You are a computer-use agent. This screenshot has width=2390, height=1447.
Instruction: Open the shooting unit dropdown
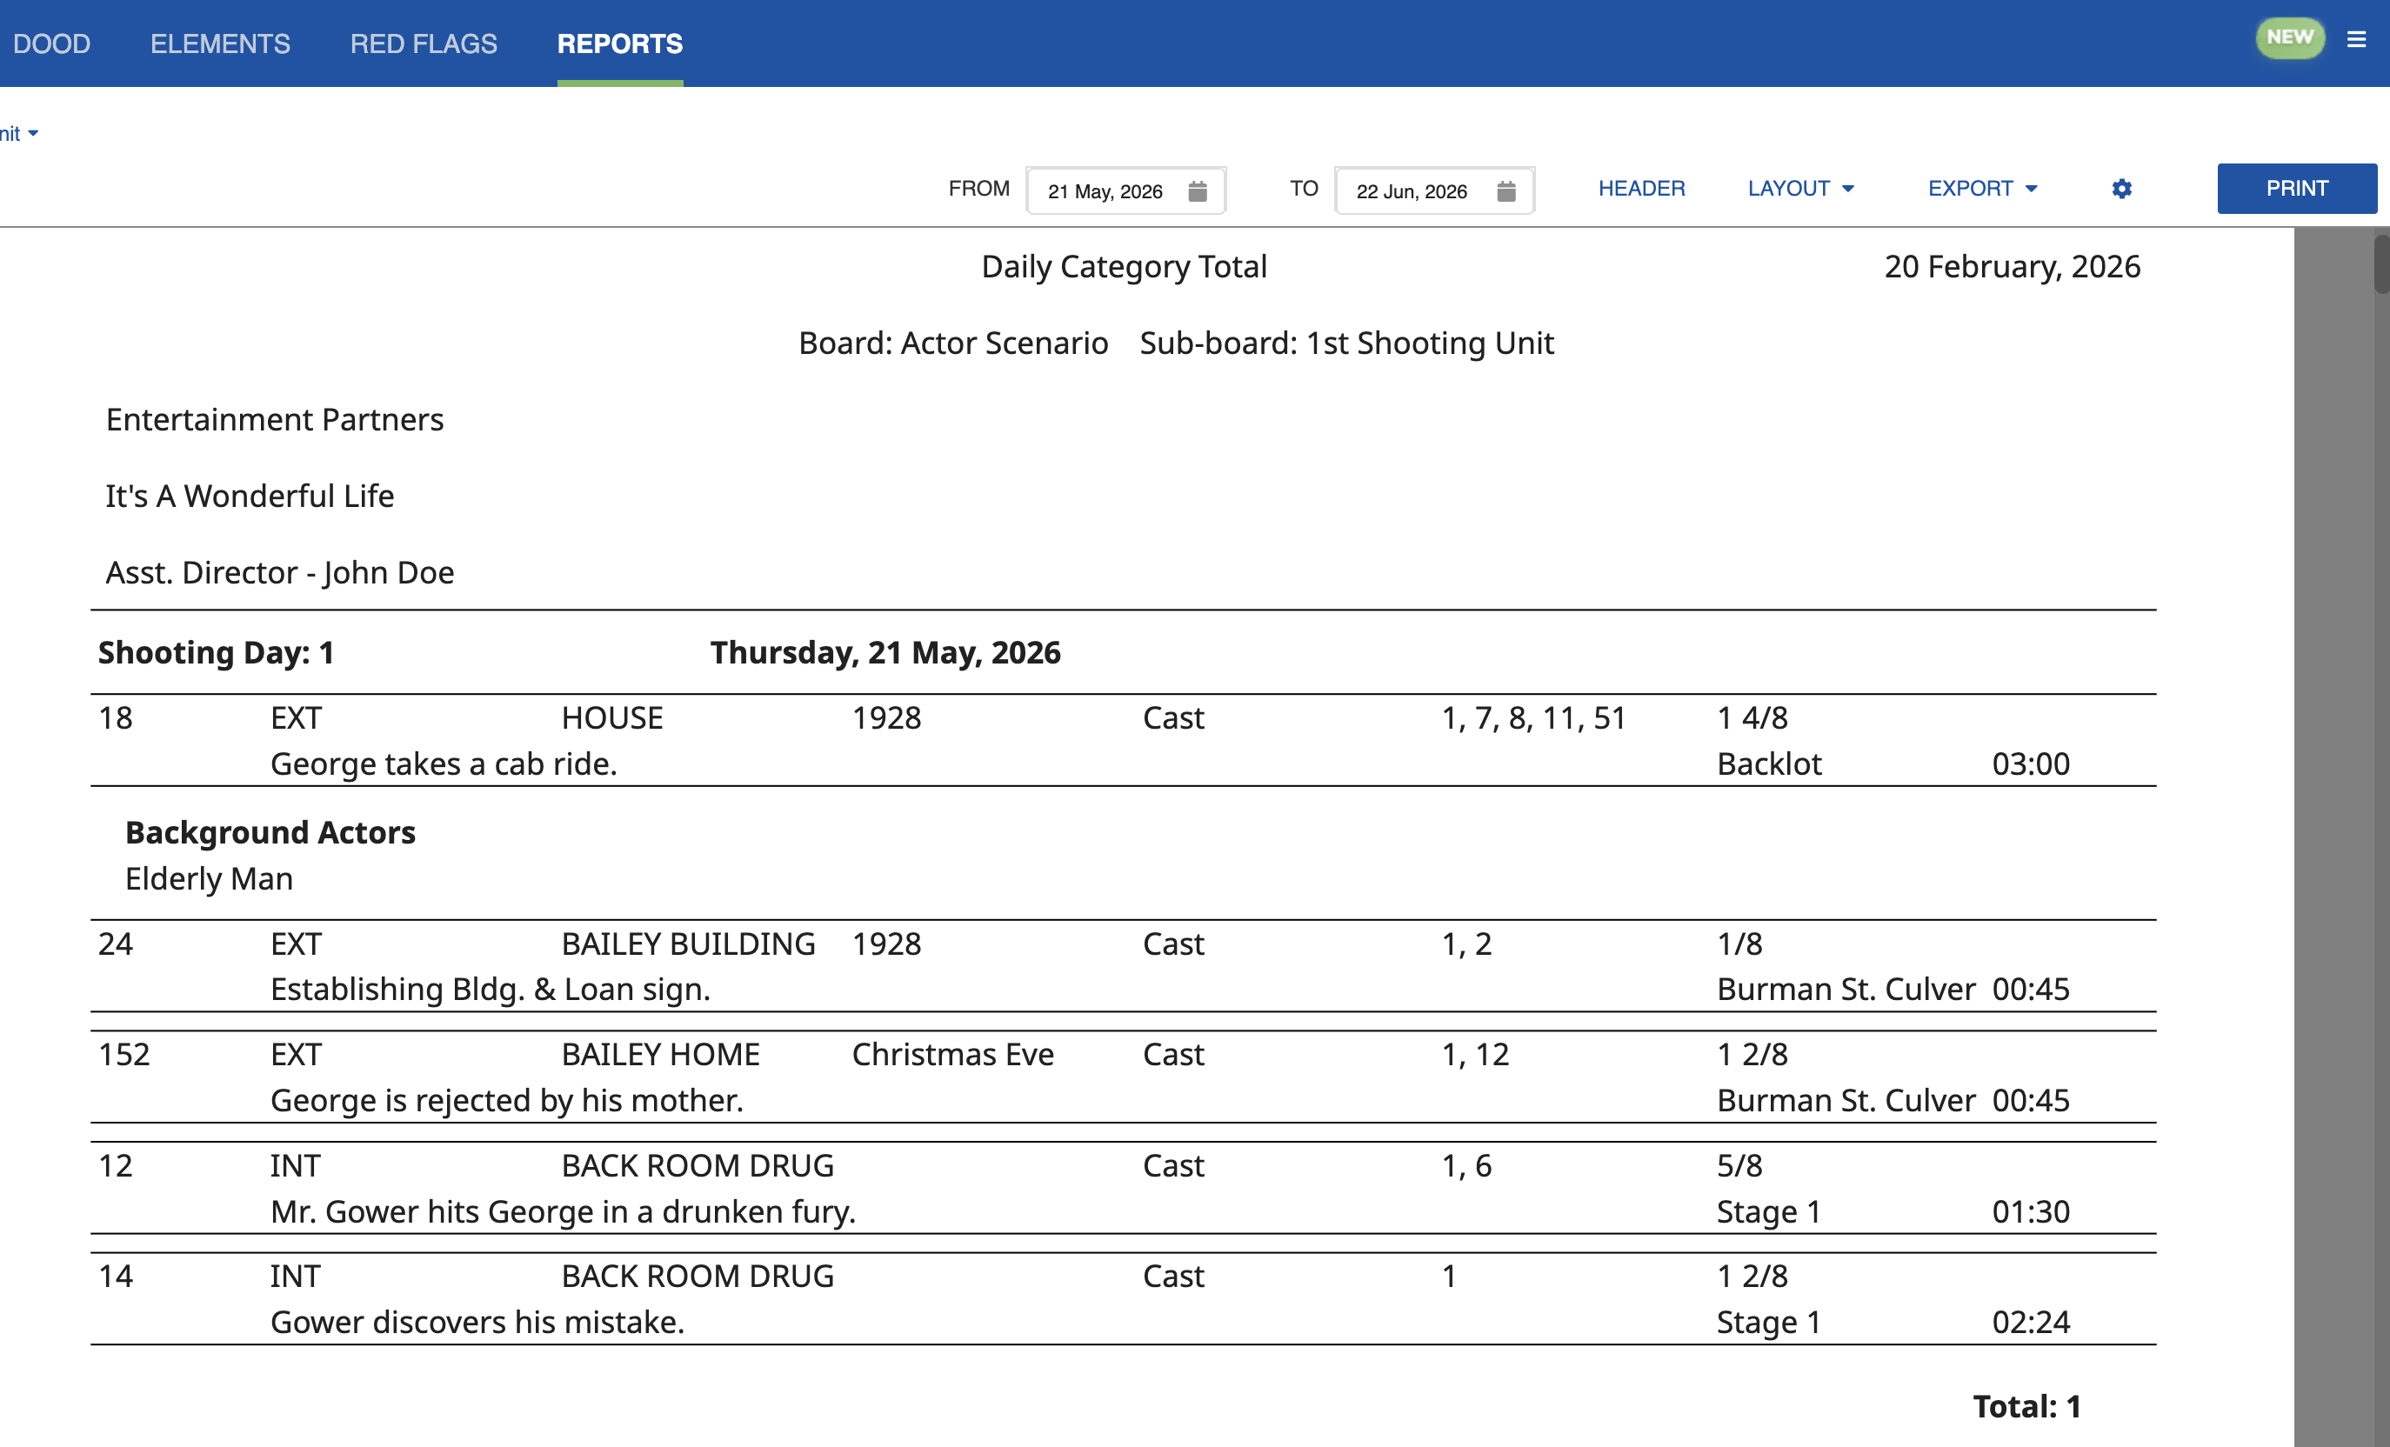point(19,133)
